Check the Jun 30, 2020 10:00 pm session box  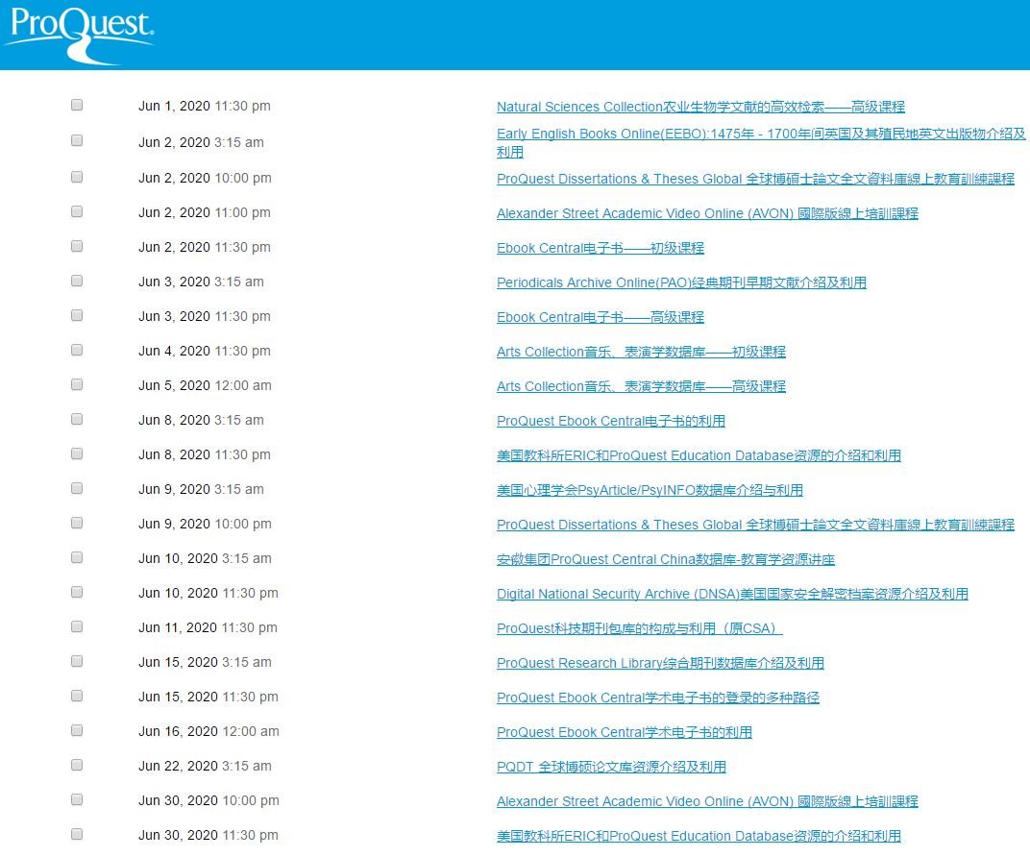(77, 799)
